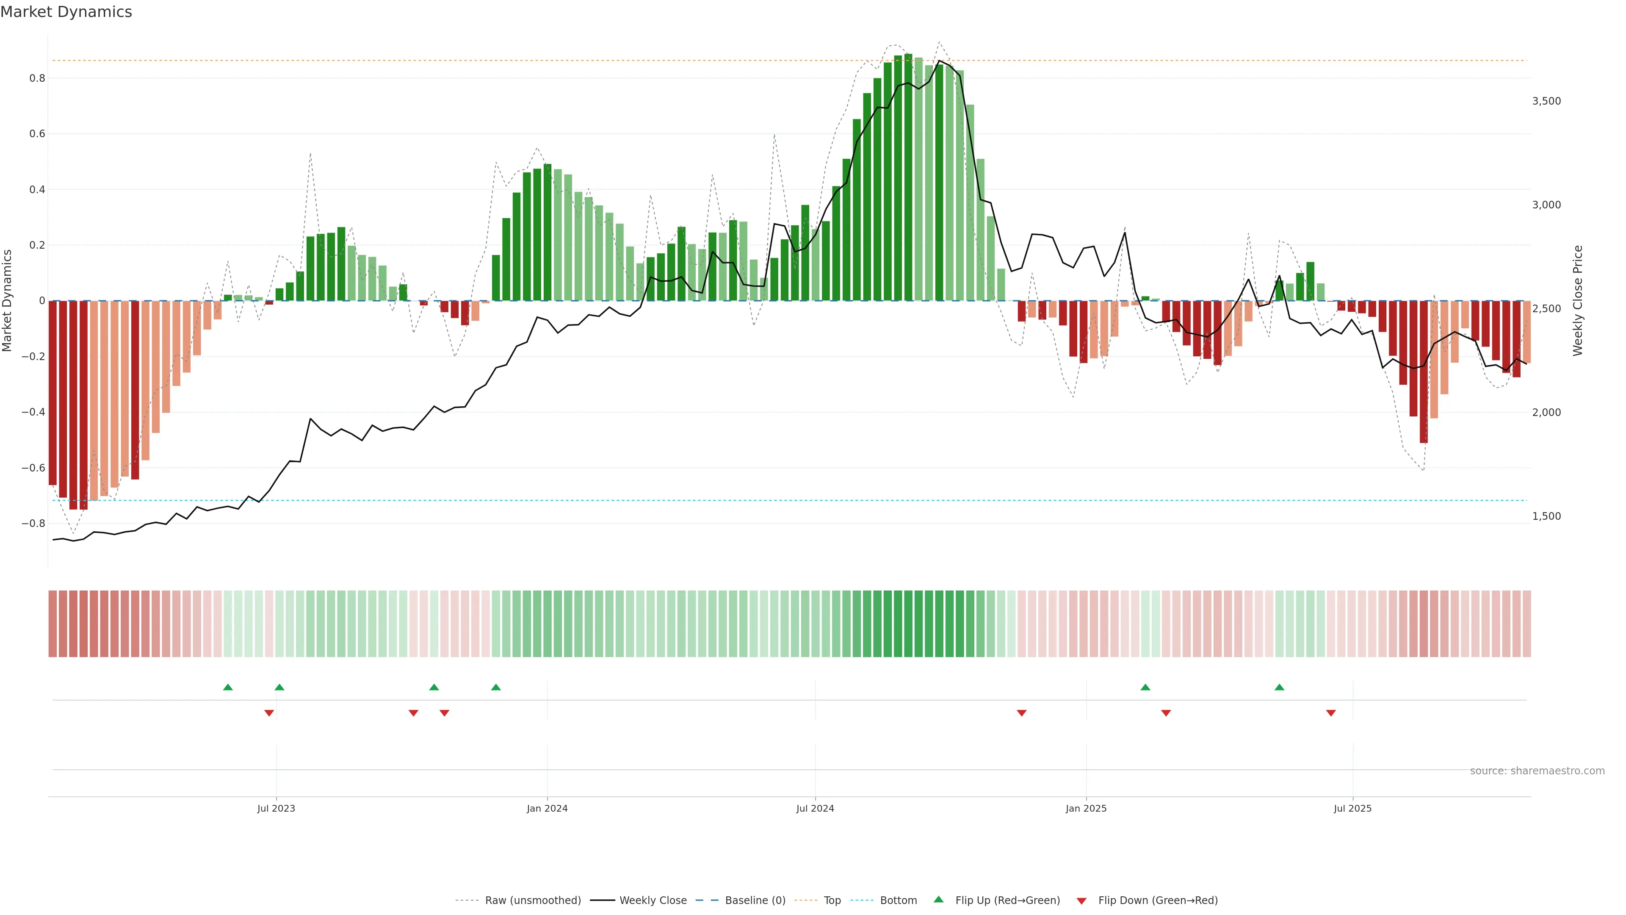
Task: Toggle the Baseline (0) legend entry
Action: 755,901
